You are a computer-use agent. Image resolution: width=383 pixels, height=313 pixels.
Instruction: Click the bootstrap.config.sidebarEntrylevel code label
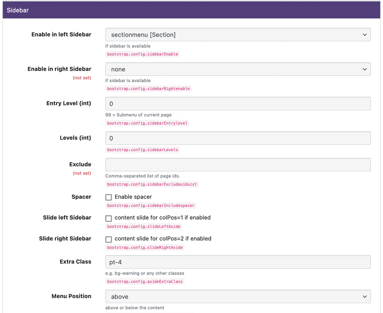coord(147,123)
